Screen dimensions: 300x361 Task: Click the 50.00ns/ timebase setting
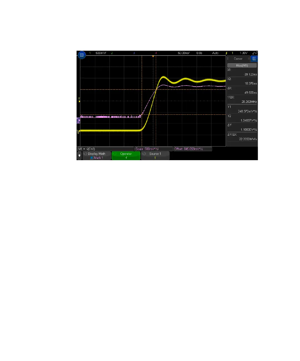pyautogui.click(x=184, y=53)
